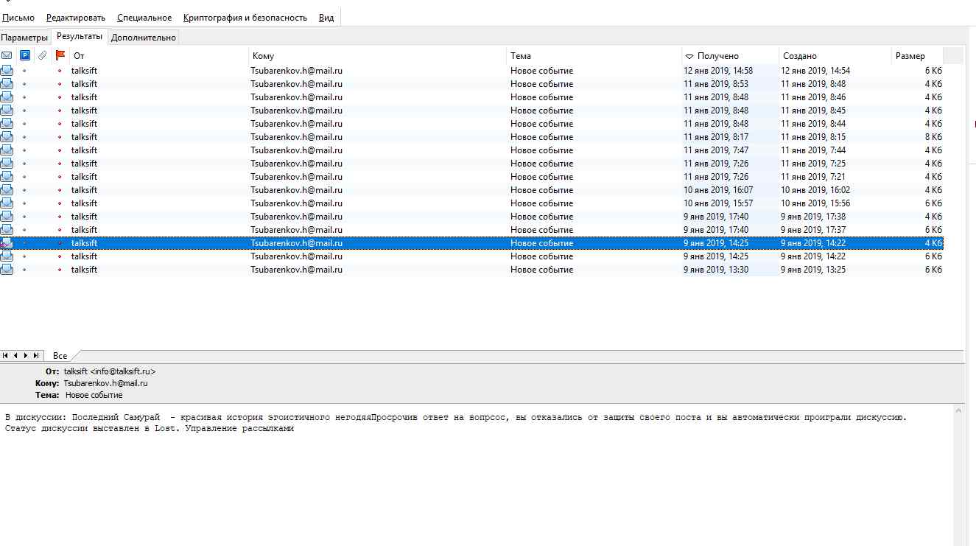Toggle flag mark on message received 11 янв 2019, 8:17
Screen dimensions: 976x546
point(60,137)
